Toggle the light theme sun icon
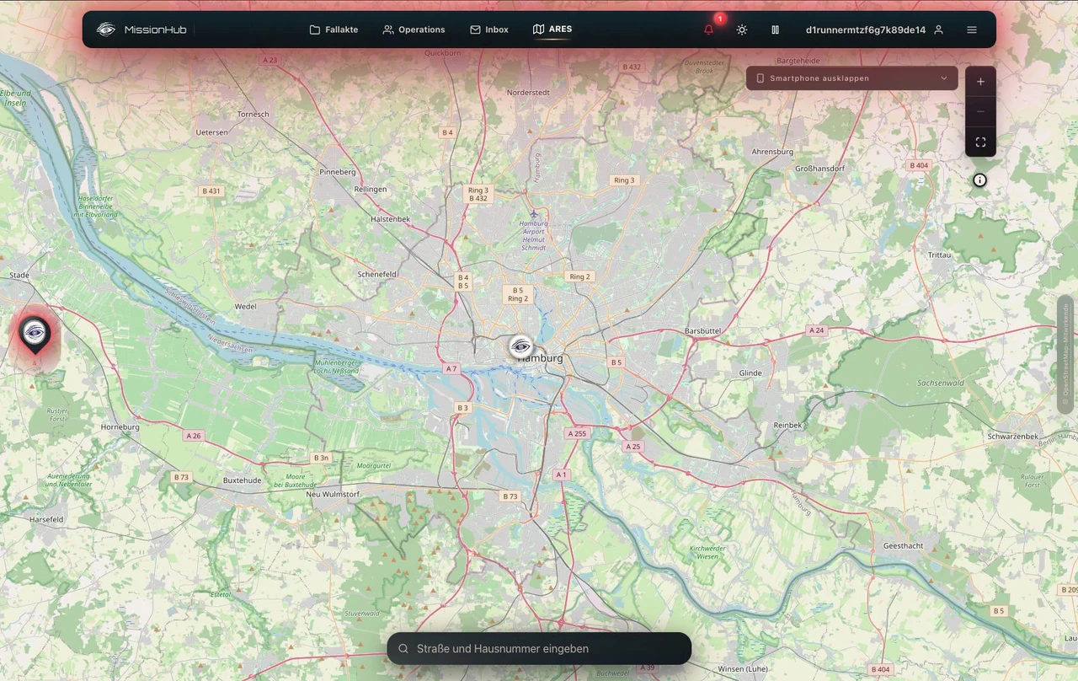 [741, 29]
